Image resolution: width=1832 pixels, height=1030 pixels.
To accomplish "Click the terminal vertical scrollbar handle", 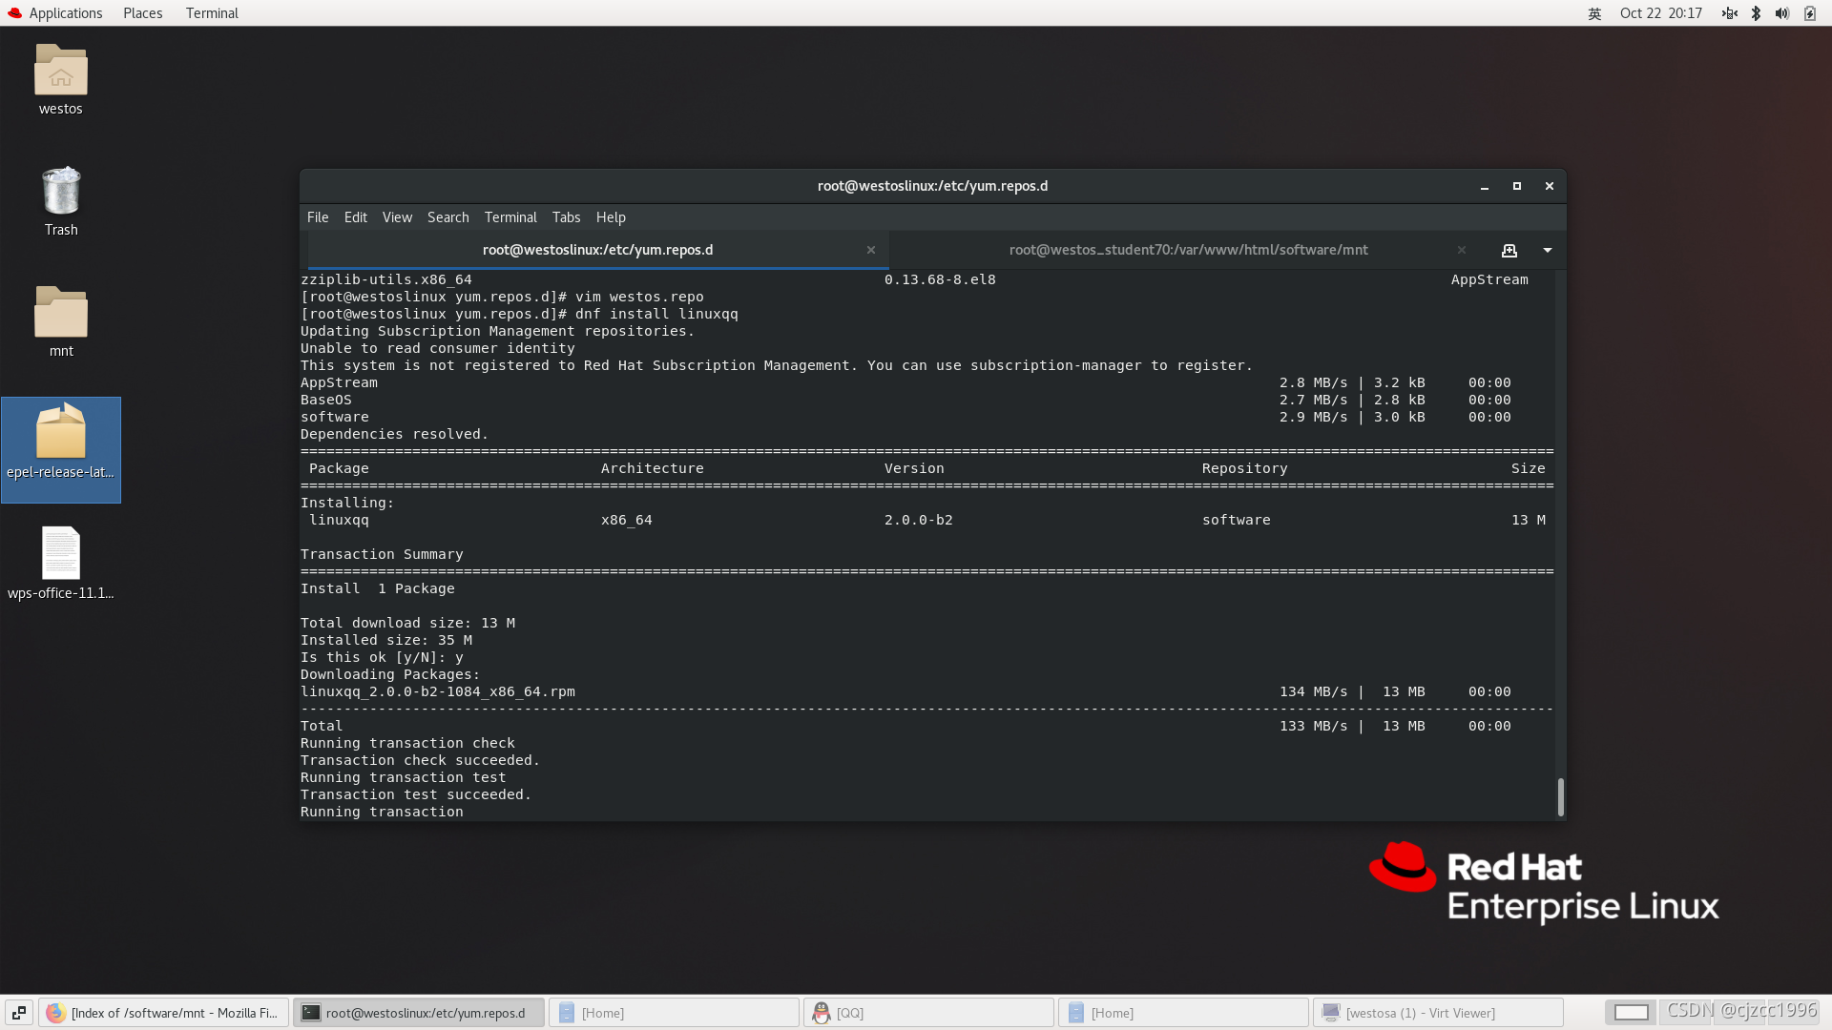I will click(x=1560, y=797).
